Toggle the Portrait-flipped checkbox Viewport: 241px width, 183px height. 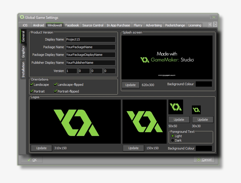[55, 91]
